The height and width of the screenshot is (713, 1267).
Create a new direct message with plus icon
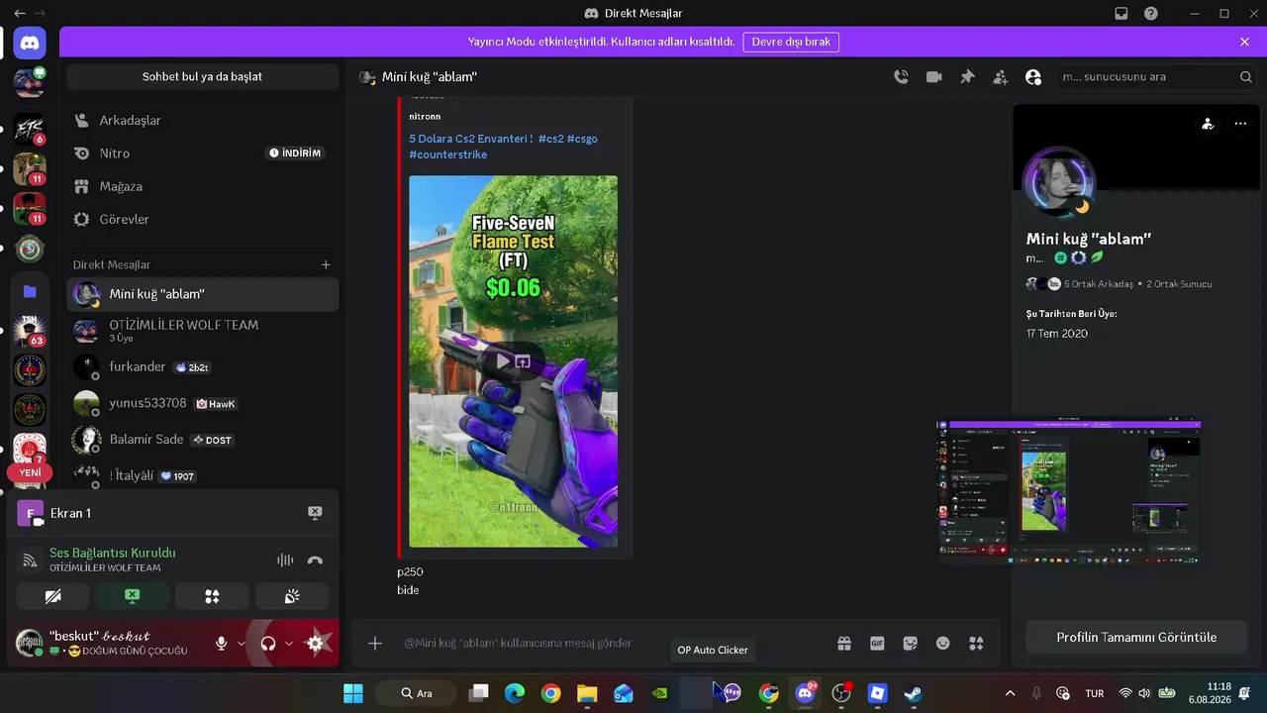tap(326, 264)
